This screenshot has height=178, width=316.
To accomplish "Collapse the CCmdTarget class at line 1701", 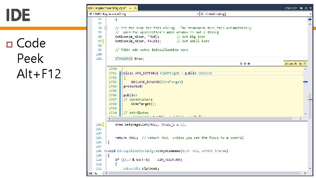I will pyautogui.click(x=122, y=73).
